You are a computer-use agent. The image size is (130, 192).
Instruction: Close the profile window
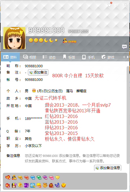[125, 5]
